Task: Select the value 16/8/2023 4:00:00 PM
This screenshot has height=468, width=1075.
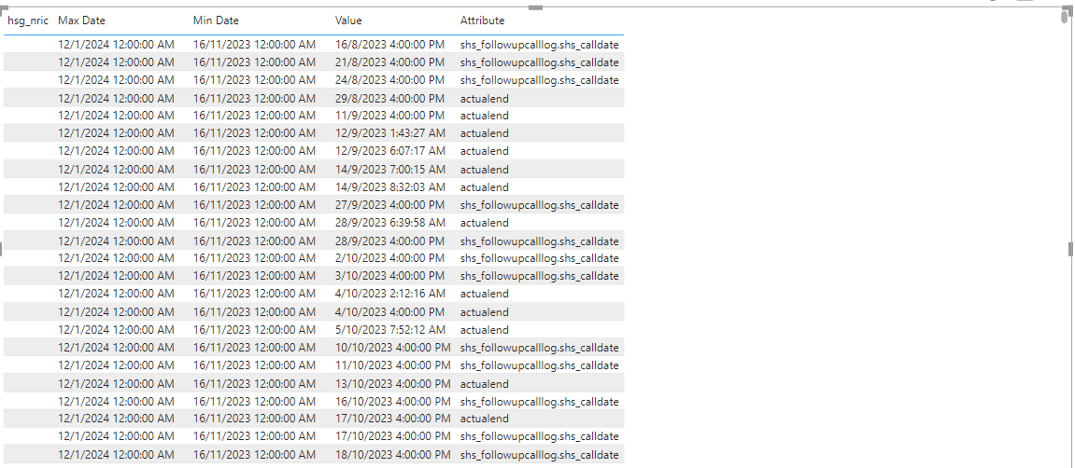Action: 389,45
